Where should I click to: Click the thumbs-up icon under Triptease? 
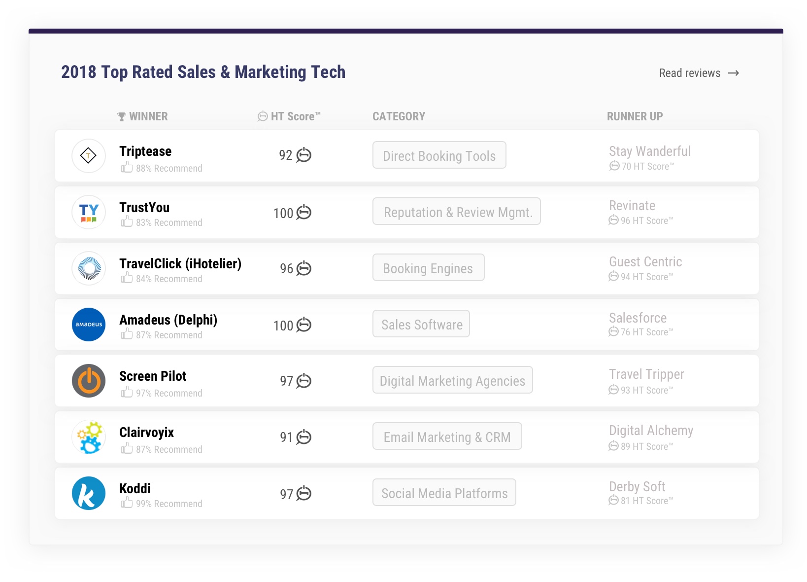pos(127,167)
